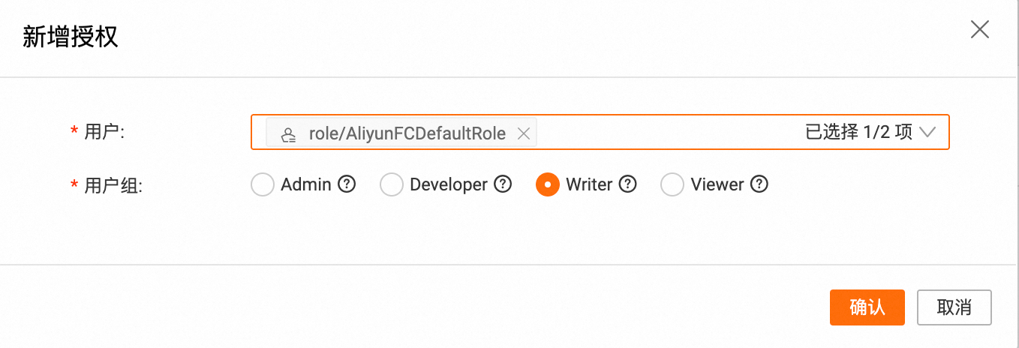Screen dimensions: 1019x348
Task: Remove the role/AliyunFCDefaultRole tag with its x
Action: 524,133
